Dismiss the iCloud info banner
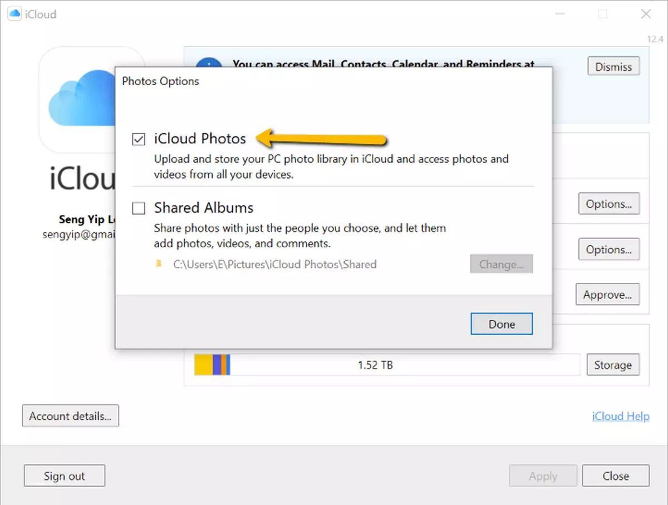Image resolution: width=668 pixels, height=505 pixels. coord(613,67)
